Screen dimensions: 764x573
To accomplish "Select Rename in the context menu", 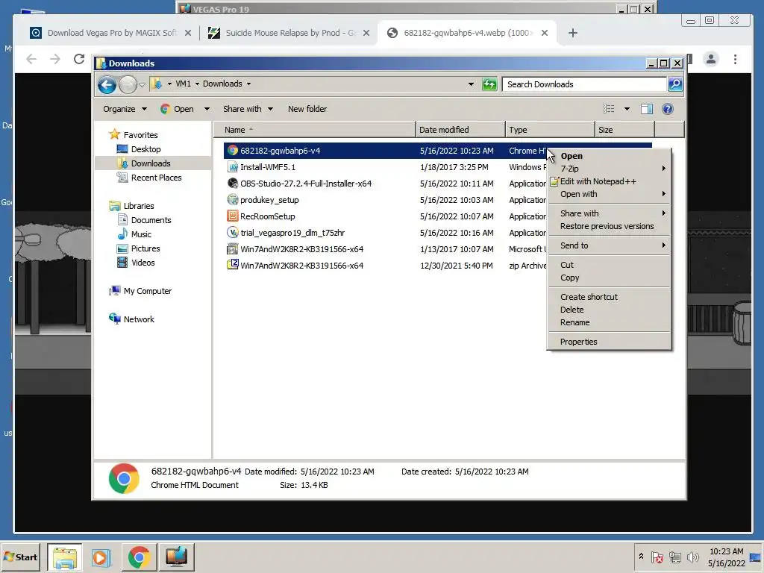I will [x=609, y=322].
